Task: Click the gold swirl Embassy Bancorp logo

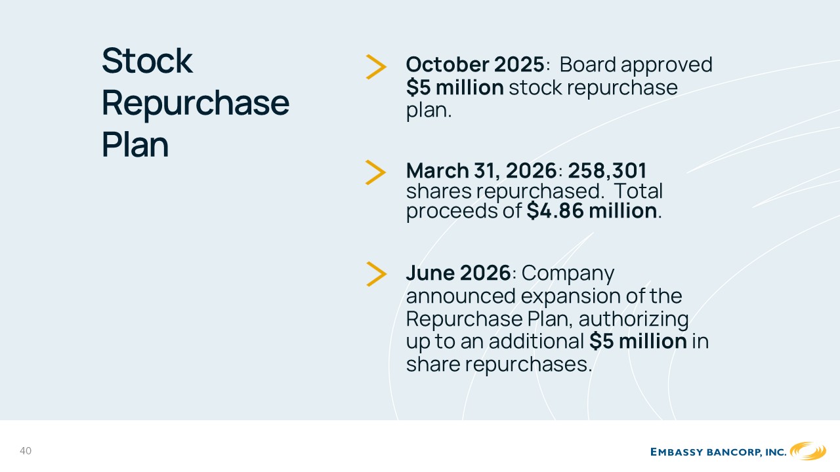Action: click(808, 451)
